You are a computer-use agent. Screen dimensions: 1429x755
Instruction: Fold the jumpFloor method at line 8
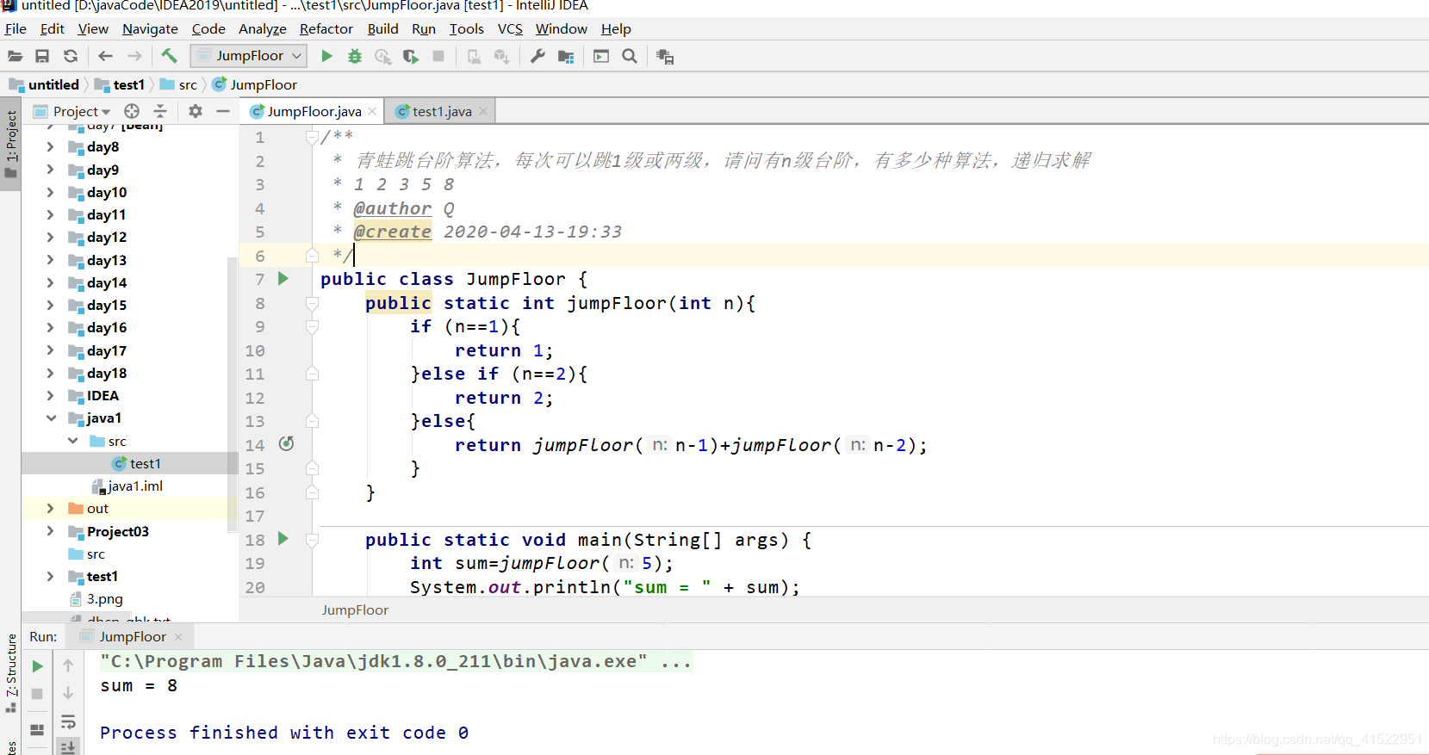click(x=312, y=303)
